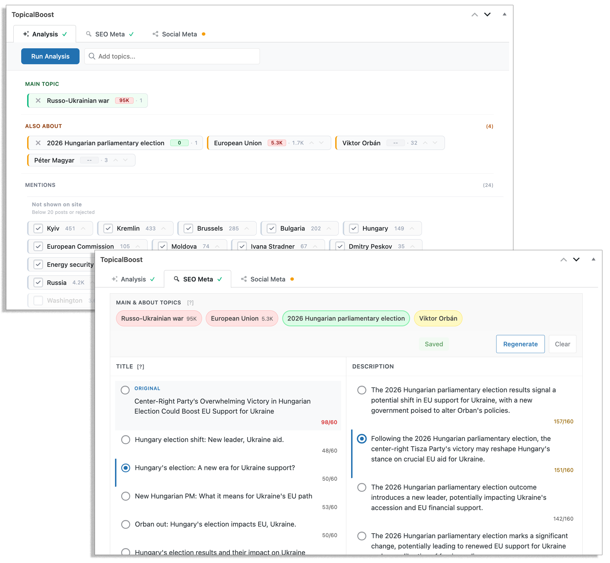
Task: Click the TITLE help question mark
Action: pyautogui.click(x=141, y=367)
